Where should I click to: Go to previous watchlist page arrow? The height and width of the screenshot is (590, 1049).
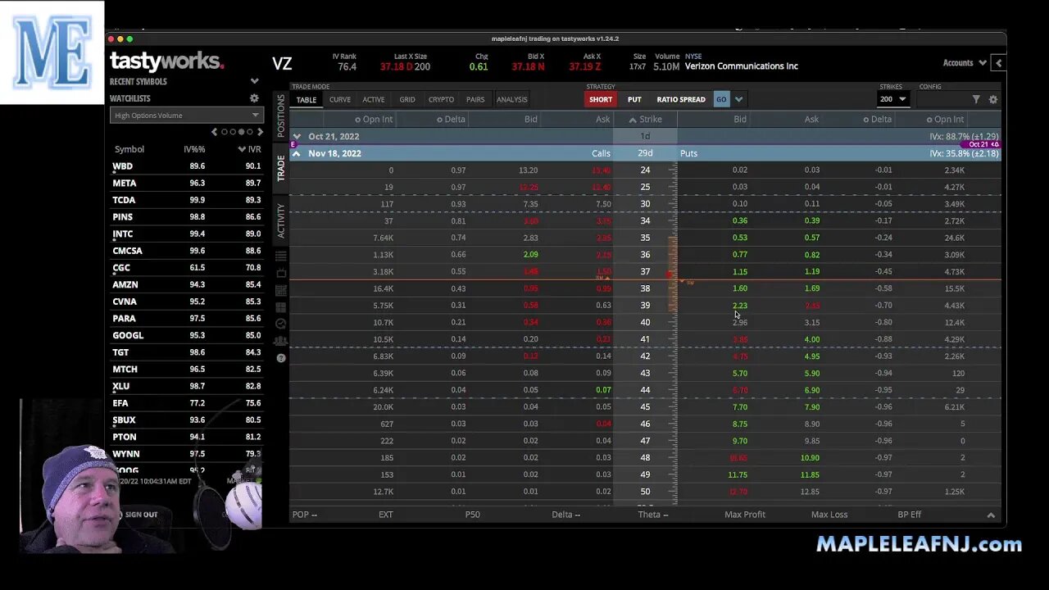click(x=215, y=132)
